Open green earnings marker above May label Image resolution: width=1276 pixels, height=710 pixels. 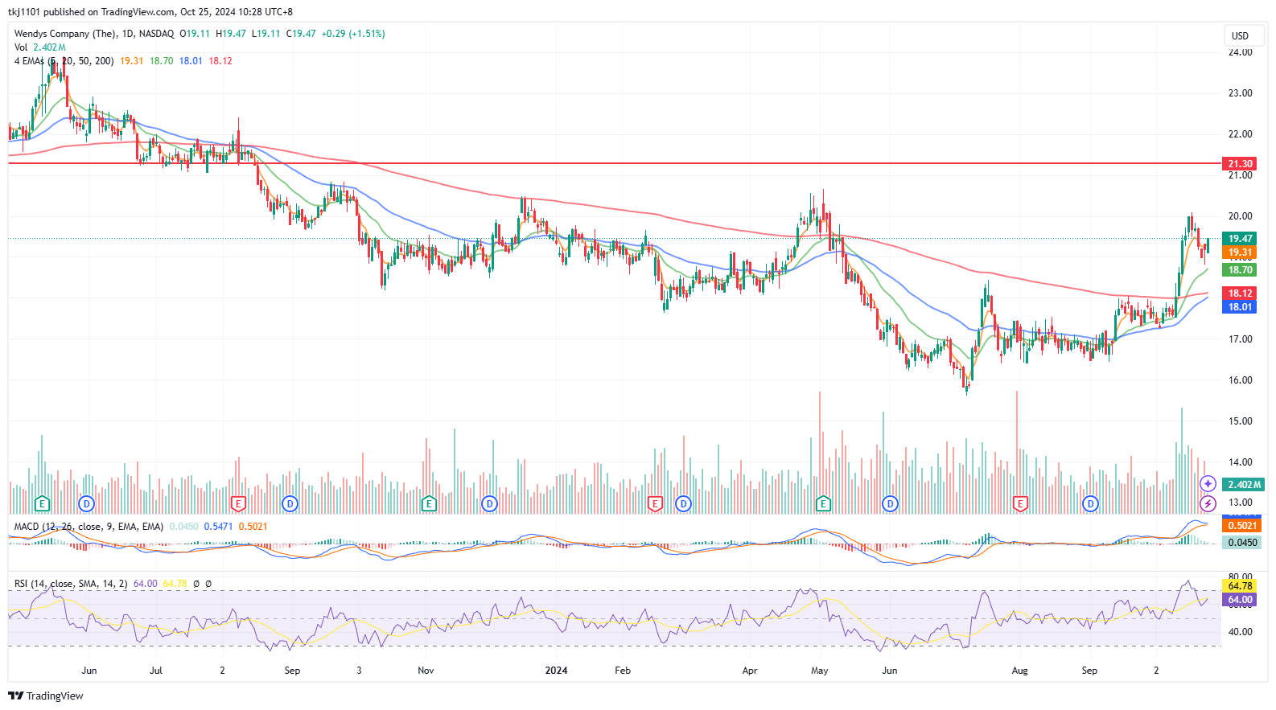click(823, 504)
